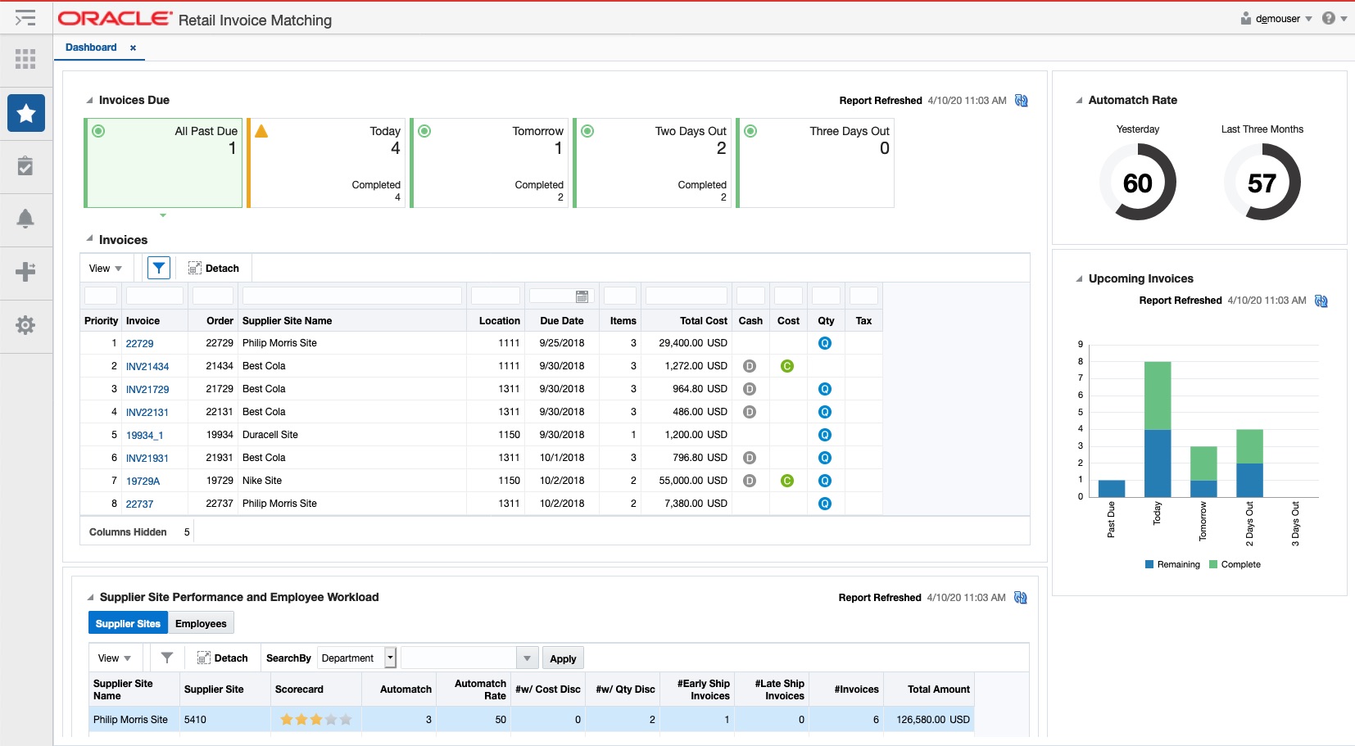
Task: Click the Apply button
Action: (563, 658)
